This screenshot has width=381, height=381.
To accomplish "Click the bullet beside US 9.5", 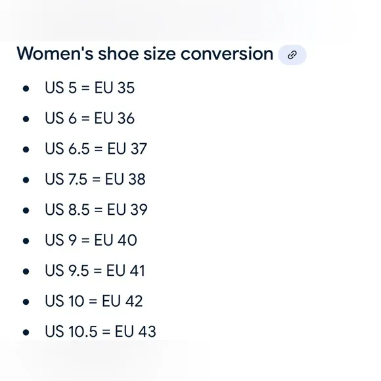I will tap(26, 271).
